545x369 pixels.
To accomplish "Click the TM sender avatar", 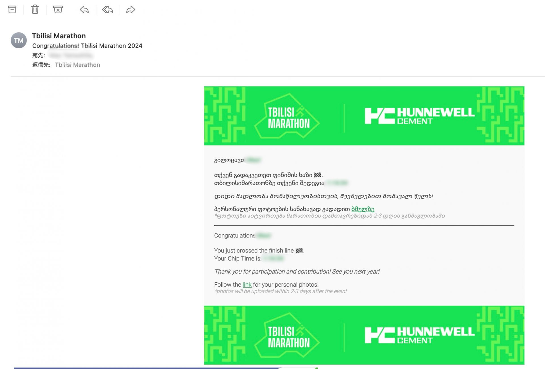I will point(19,40).
